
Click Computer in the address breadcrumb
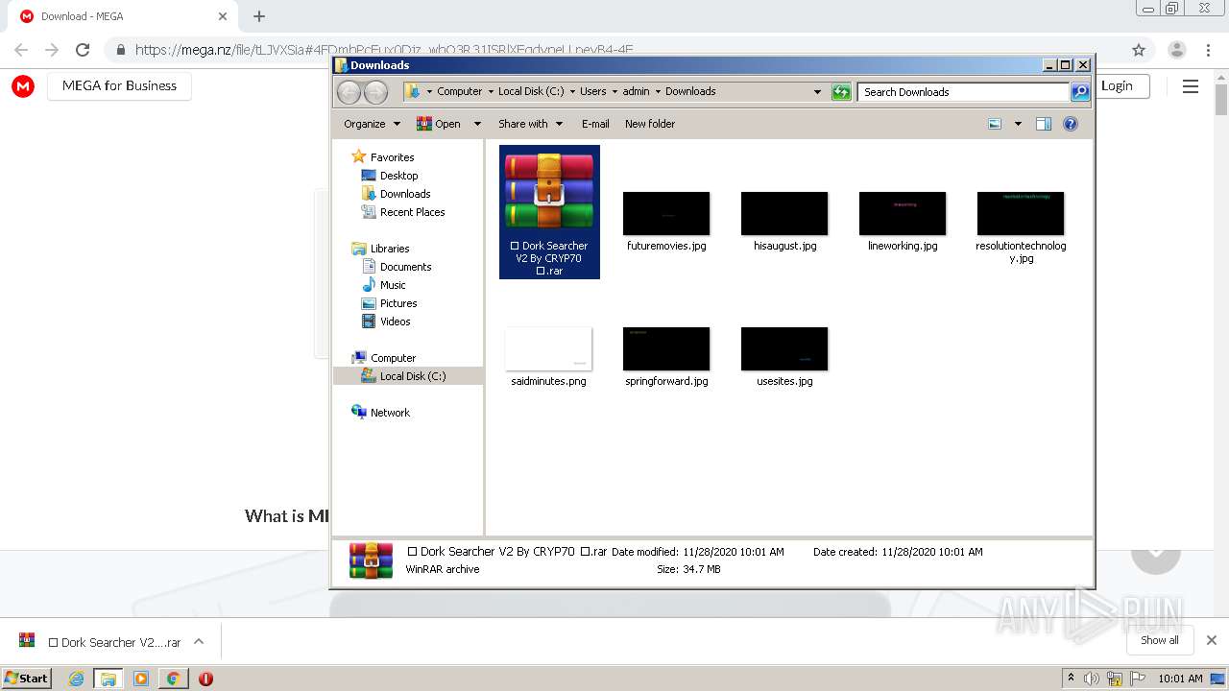pyautogui.click(x=459, y=92)
